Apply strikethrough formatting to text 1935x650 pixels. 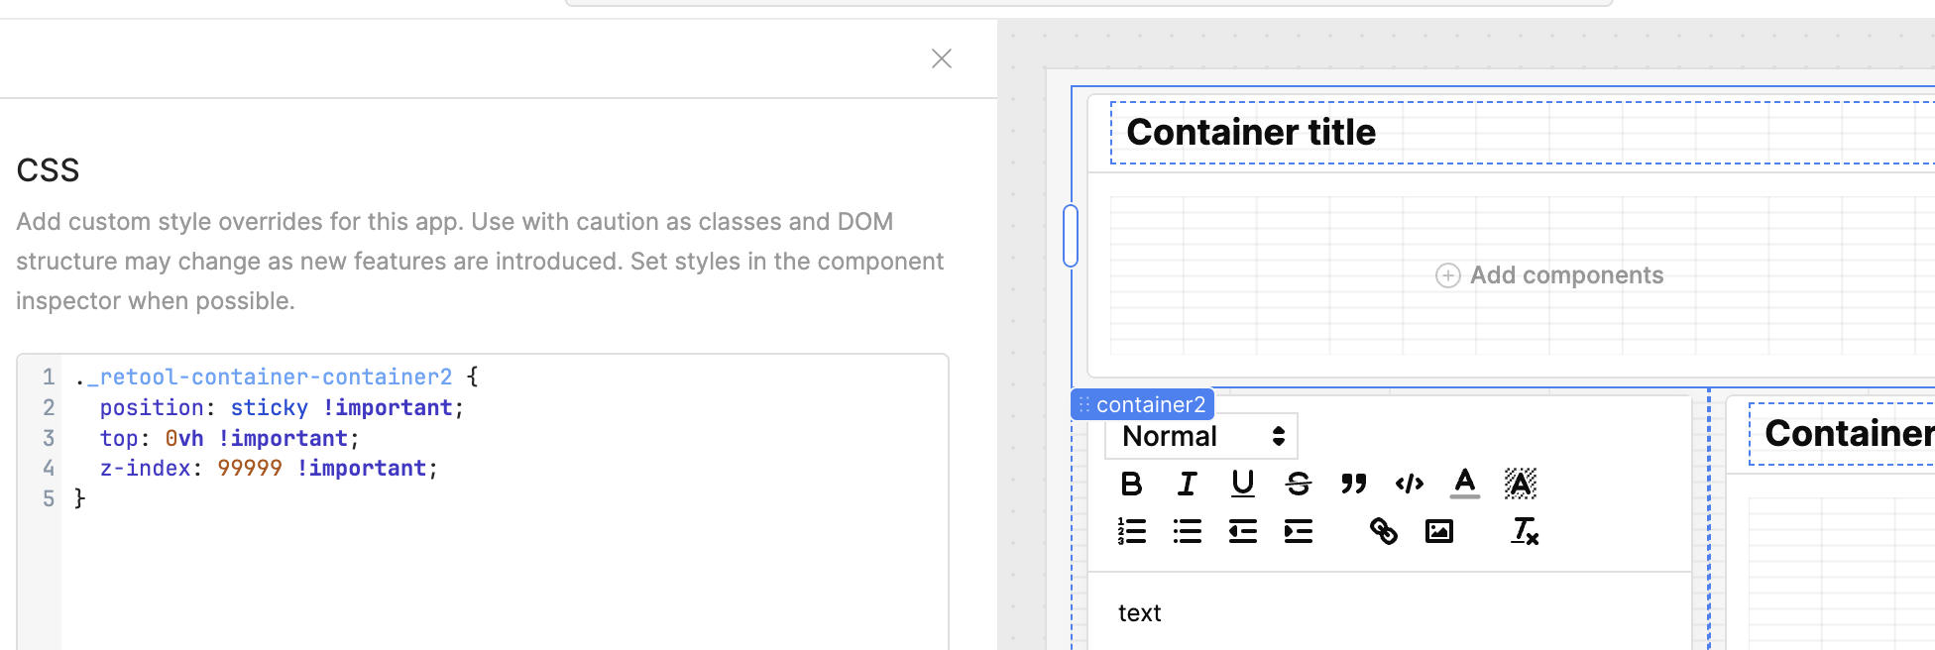1298,484
